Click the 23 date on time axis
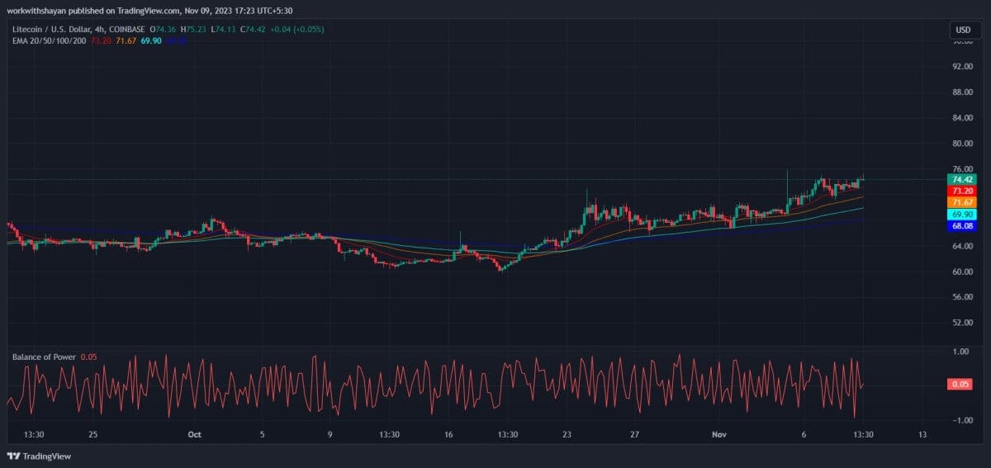991x468 pixels. (567, 434)
